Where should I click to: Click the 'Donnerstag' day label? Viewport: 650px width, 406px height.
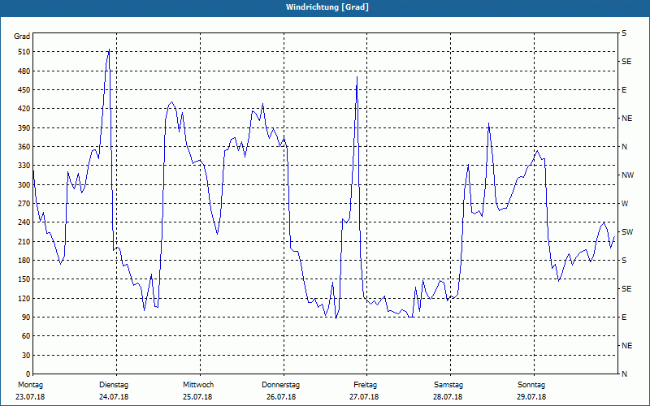coord(280,385)
